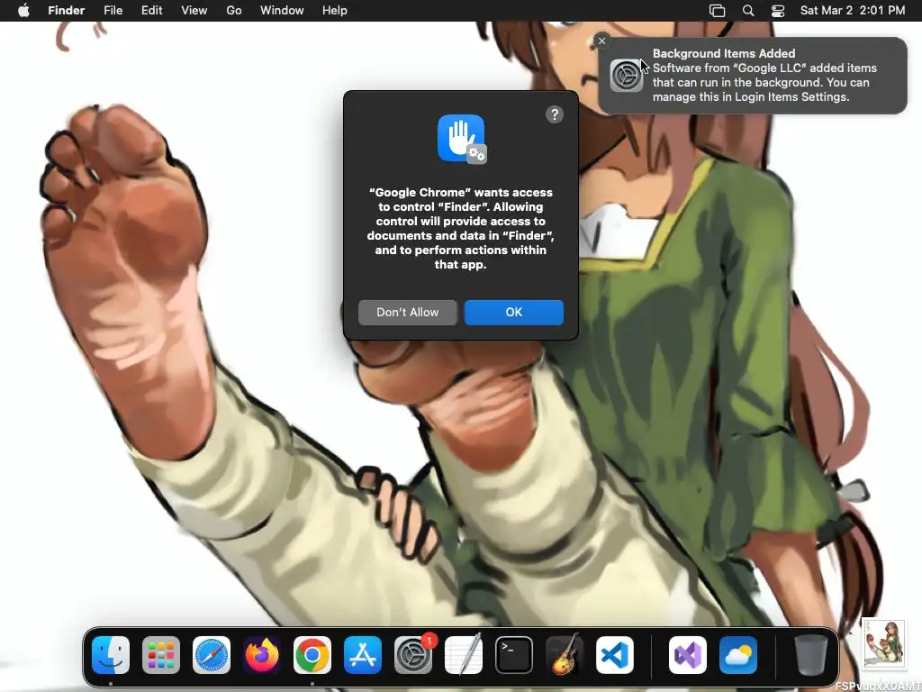The width and height of the screenshot is (922, 692).
Task: Open the File menu
Action: tap(113, 11)
